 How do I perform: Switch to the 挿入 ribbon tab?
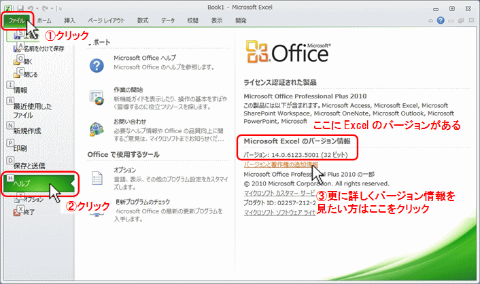click(69, 21)
